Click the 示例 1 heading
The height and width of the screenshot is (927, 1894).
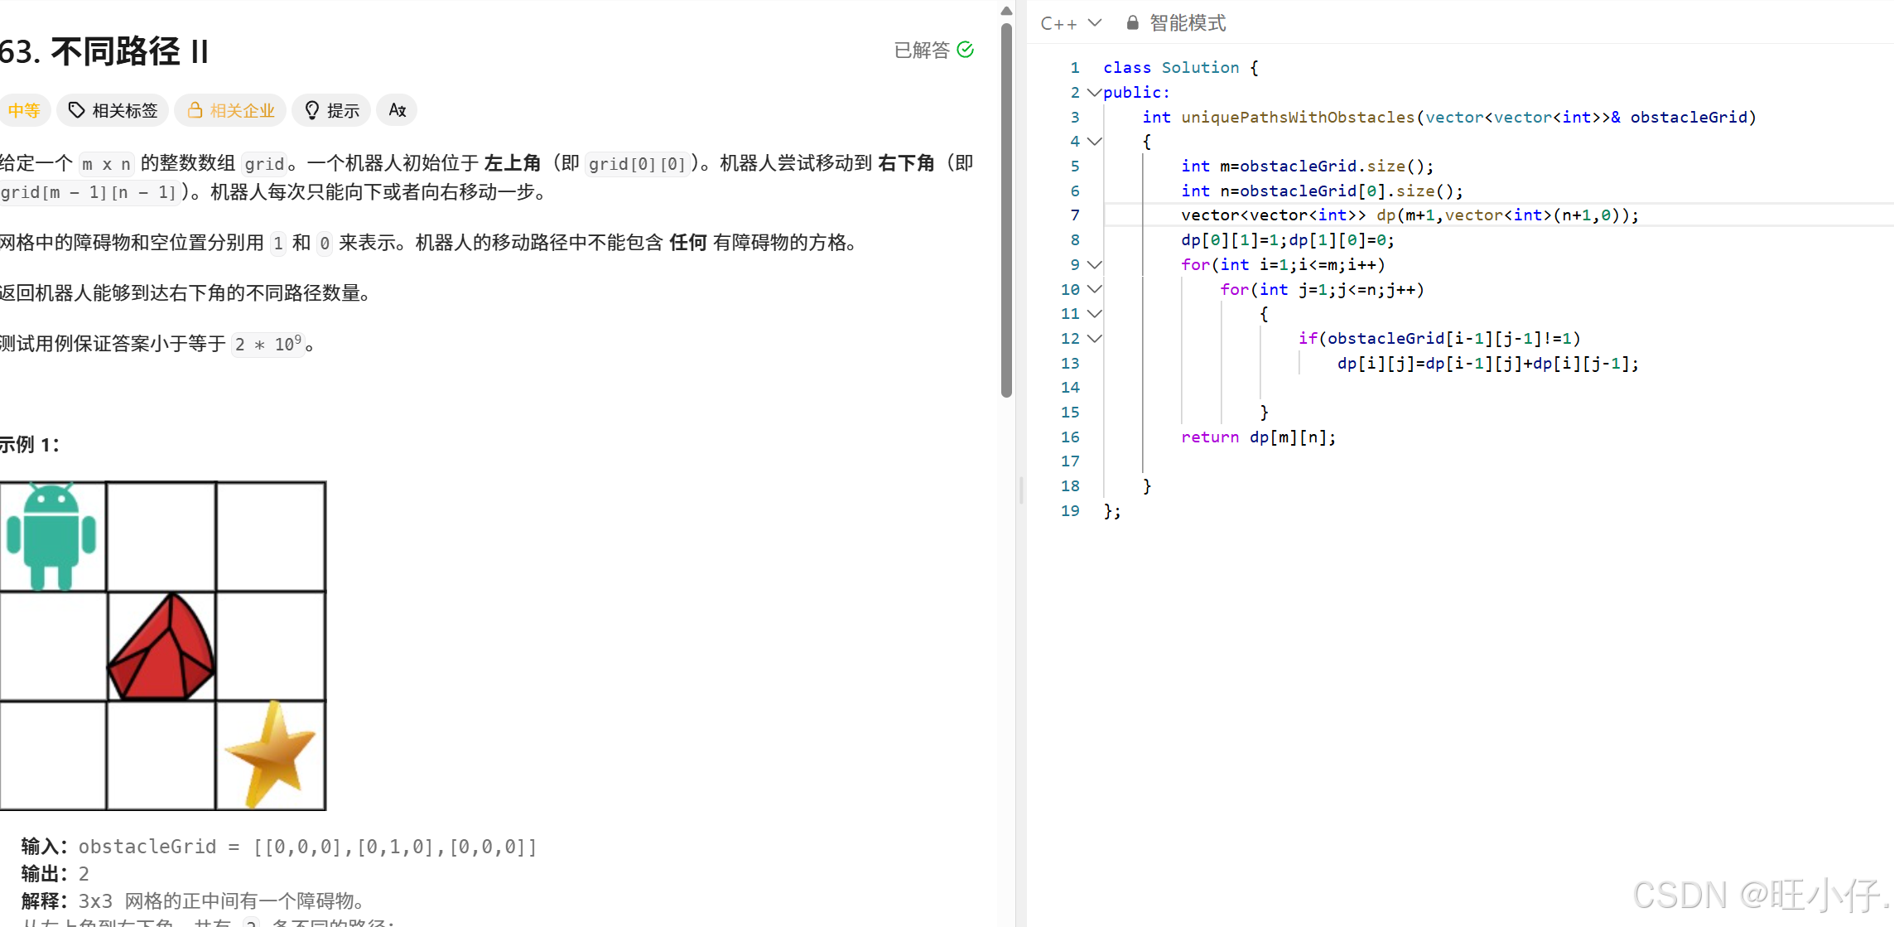(29, 445)
